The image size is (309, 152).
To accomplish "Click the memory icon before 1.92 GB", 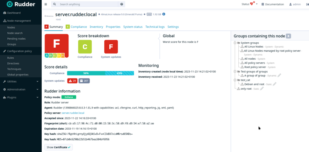I will click(x=149, y=14).
